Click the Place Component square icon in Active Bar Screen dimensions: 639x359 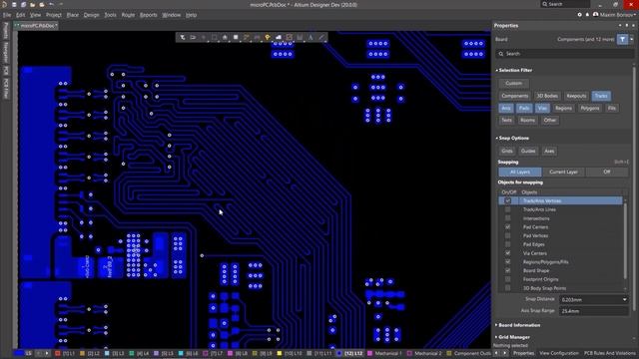pos(236,38)
